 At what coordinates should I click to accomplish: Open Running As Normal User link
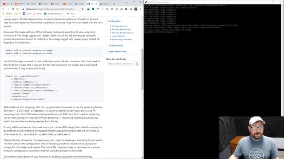pyautogui.click(x=122, y=33)
